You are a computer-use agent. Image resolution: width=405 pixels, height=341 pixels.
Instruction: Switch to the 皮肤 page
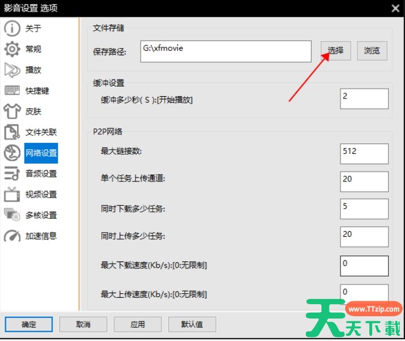(33, 111)
